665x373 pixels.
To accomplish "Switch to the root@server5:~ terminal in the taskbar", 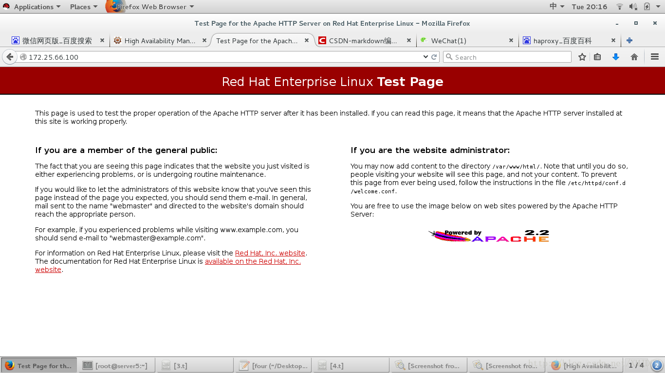I will 116,365.
